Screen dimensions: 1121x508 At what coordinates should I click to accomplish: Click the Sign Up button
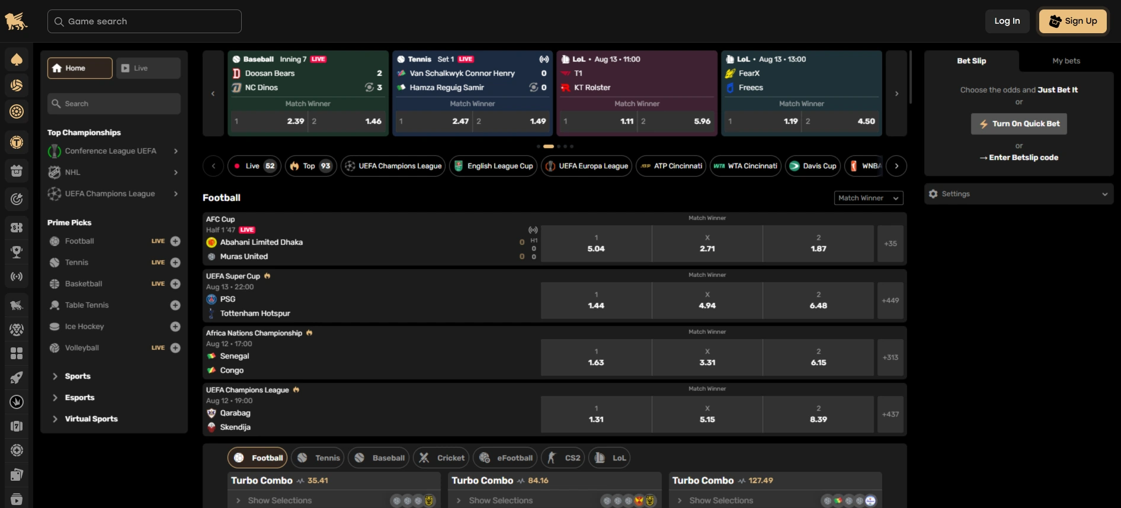[x=1073, y=21]
